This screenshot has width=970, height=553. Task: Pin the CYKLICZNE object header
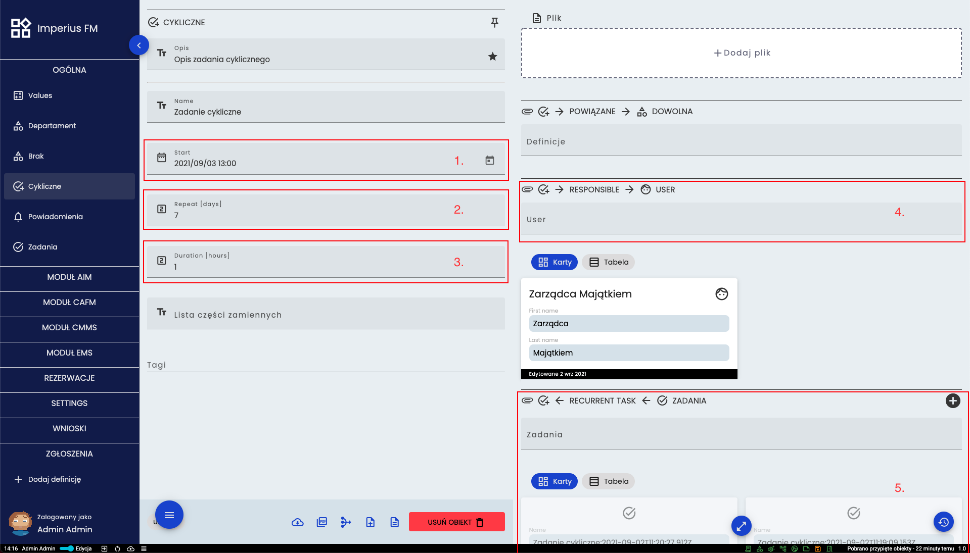click(x=494, y=22)
